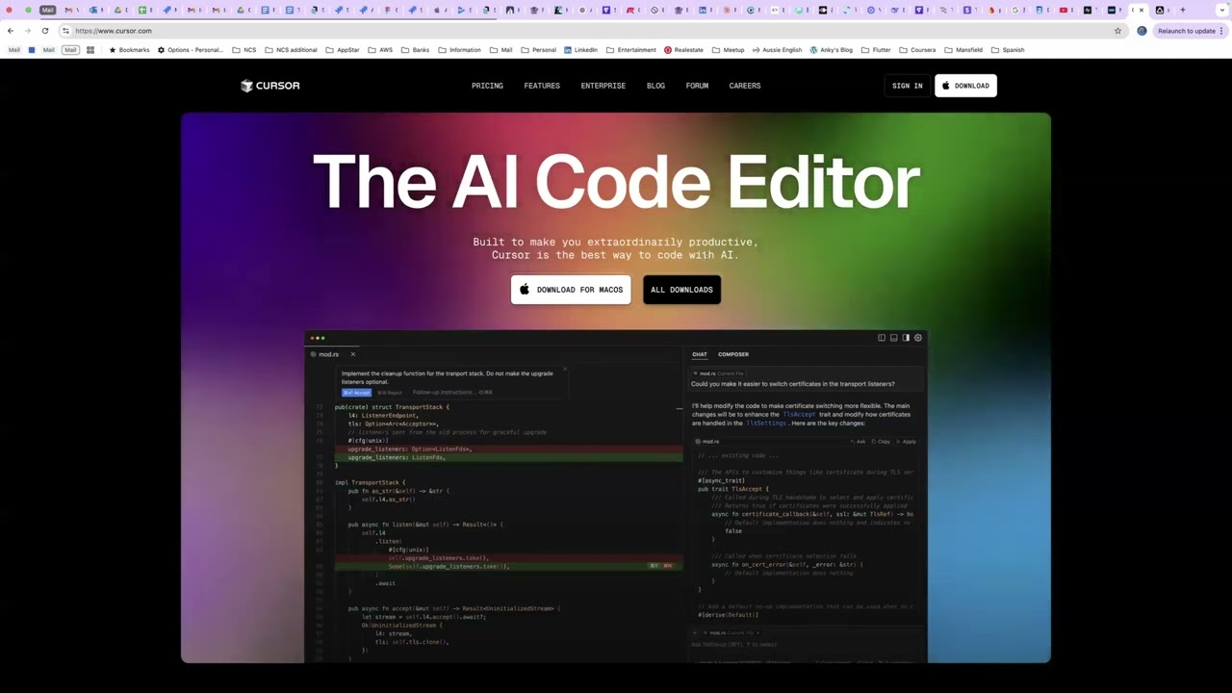Open the starred Bookmarks item
The height and width of the screenshot is (693, 1232).
(129, 50)
